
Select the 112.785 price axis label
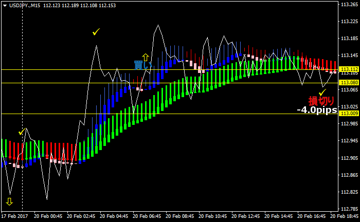349,209
